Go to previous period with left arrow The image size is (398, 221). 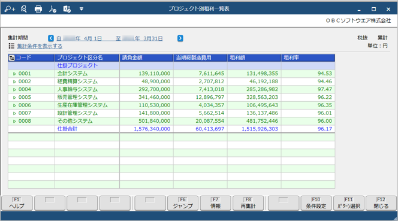tap(51, 38)
